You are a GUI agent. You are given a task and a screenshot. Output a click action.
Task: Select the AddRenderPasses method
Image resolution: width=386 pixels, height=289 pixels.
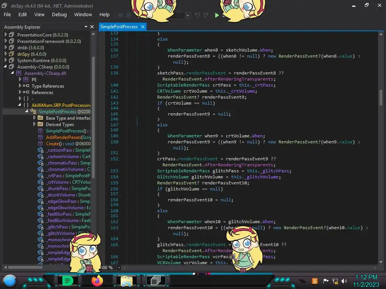[68, 137]
